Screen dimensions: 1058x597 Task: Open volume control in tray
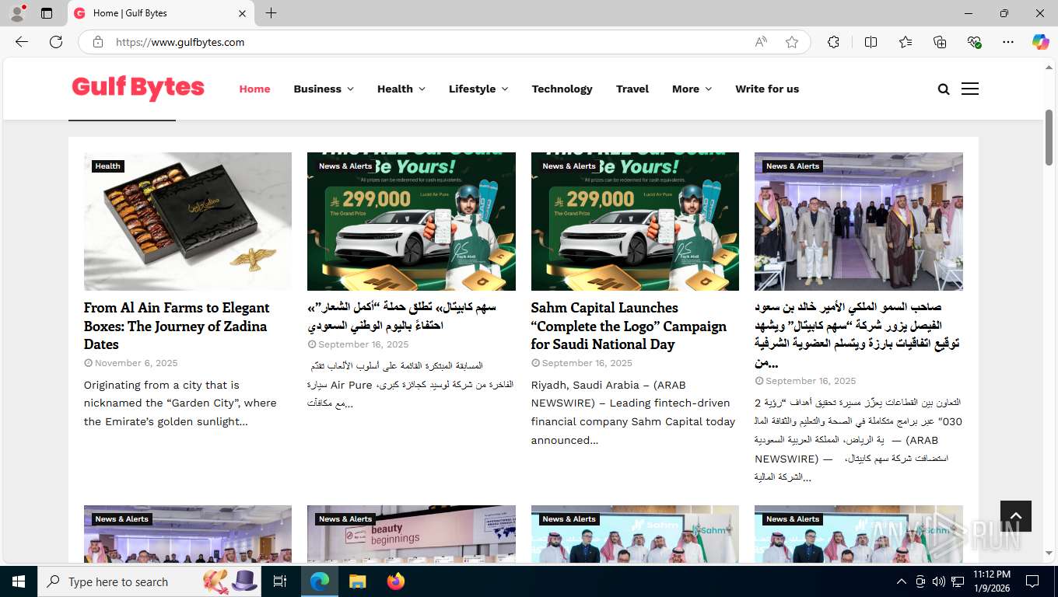click(x=938, y=581)
